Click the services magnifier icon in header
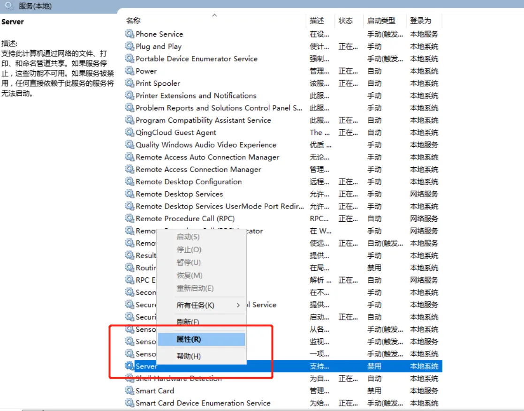524x411 pixels. [9, 6]
